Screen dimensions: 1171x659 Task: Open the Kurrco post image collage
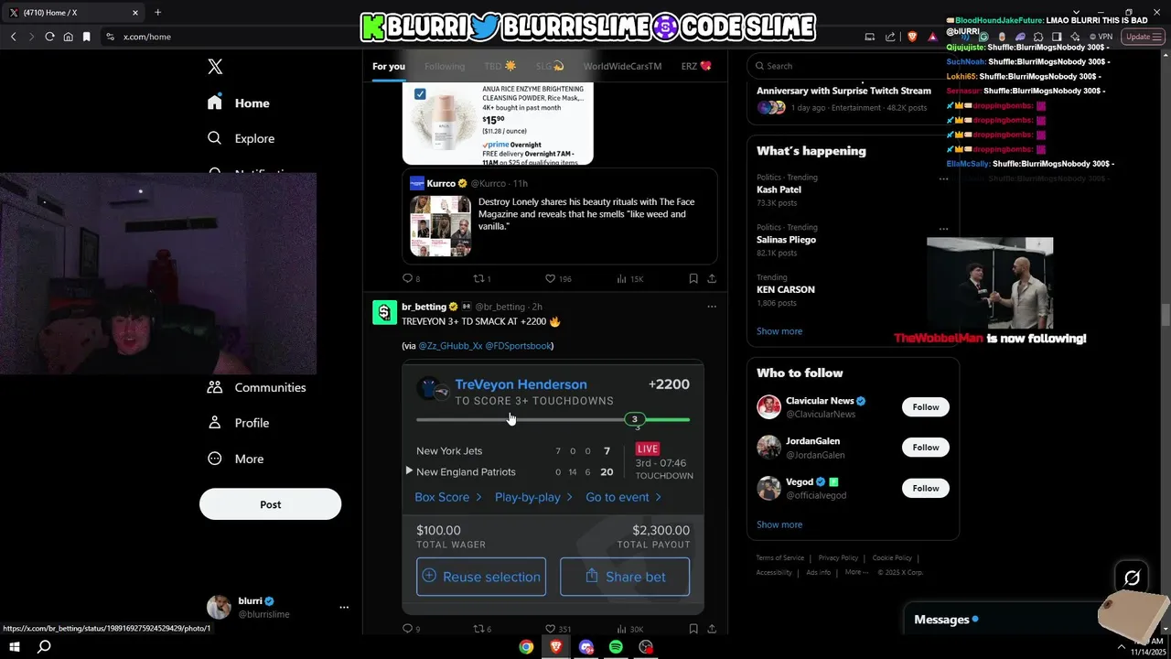point(441,225)
